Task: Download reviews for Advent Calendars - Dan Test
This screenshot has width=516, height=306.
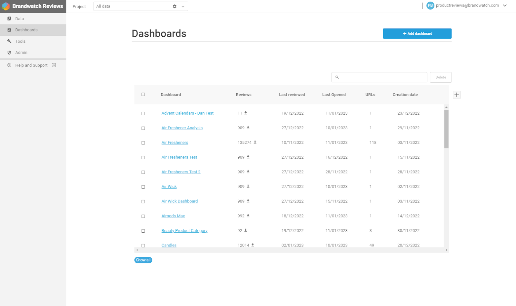Action: (246, 113)
